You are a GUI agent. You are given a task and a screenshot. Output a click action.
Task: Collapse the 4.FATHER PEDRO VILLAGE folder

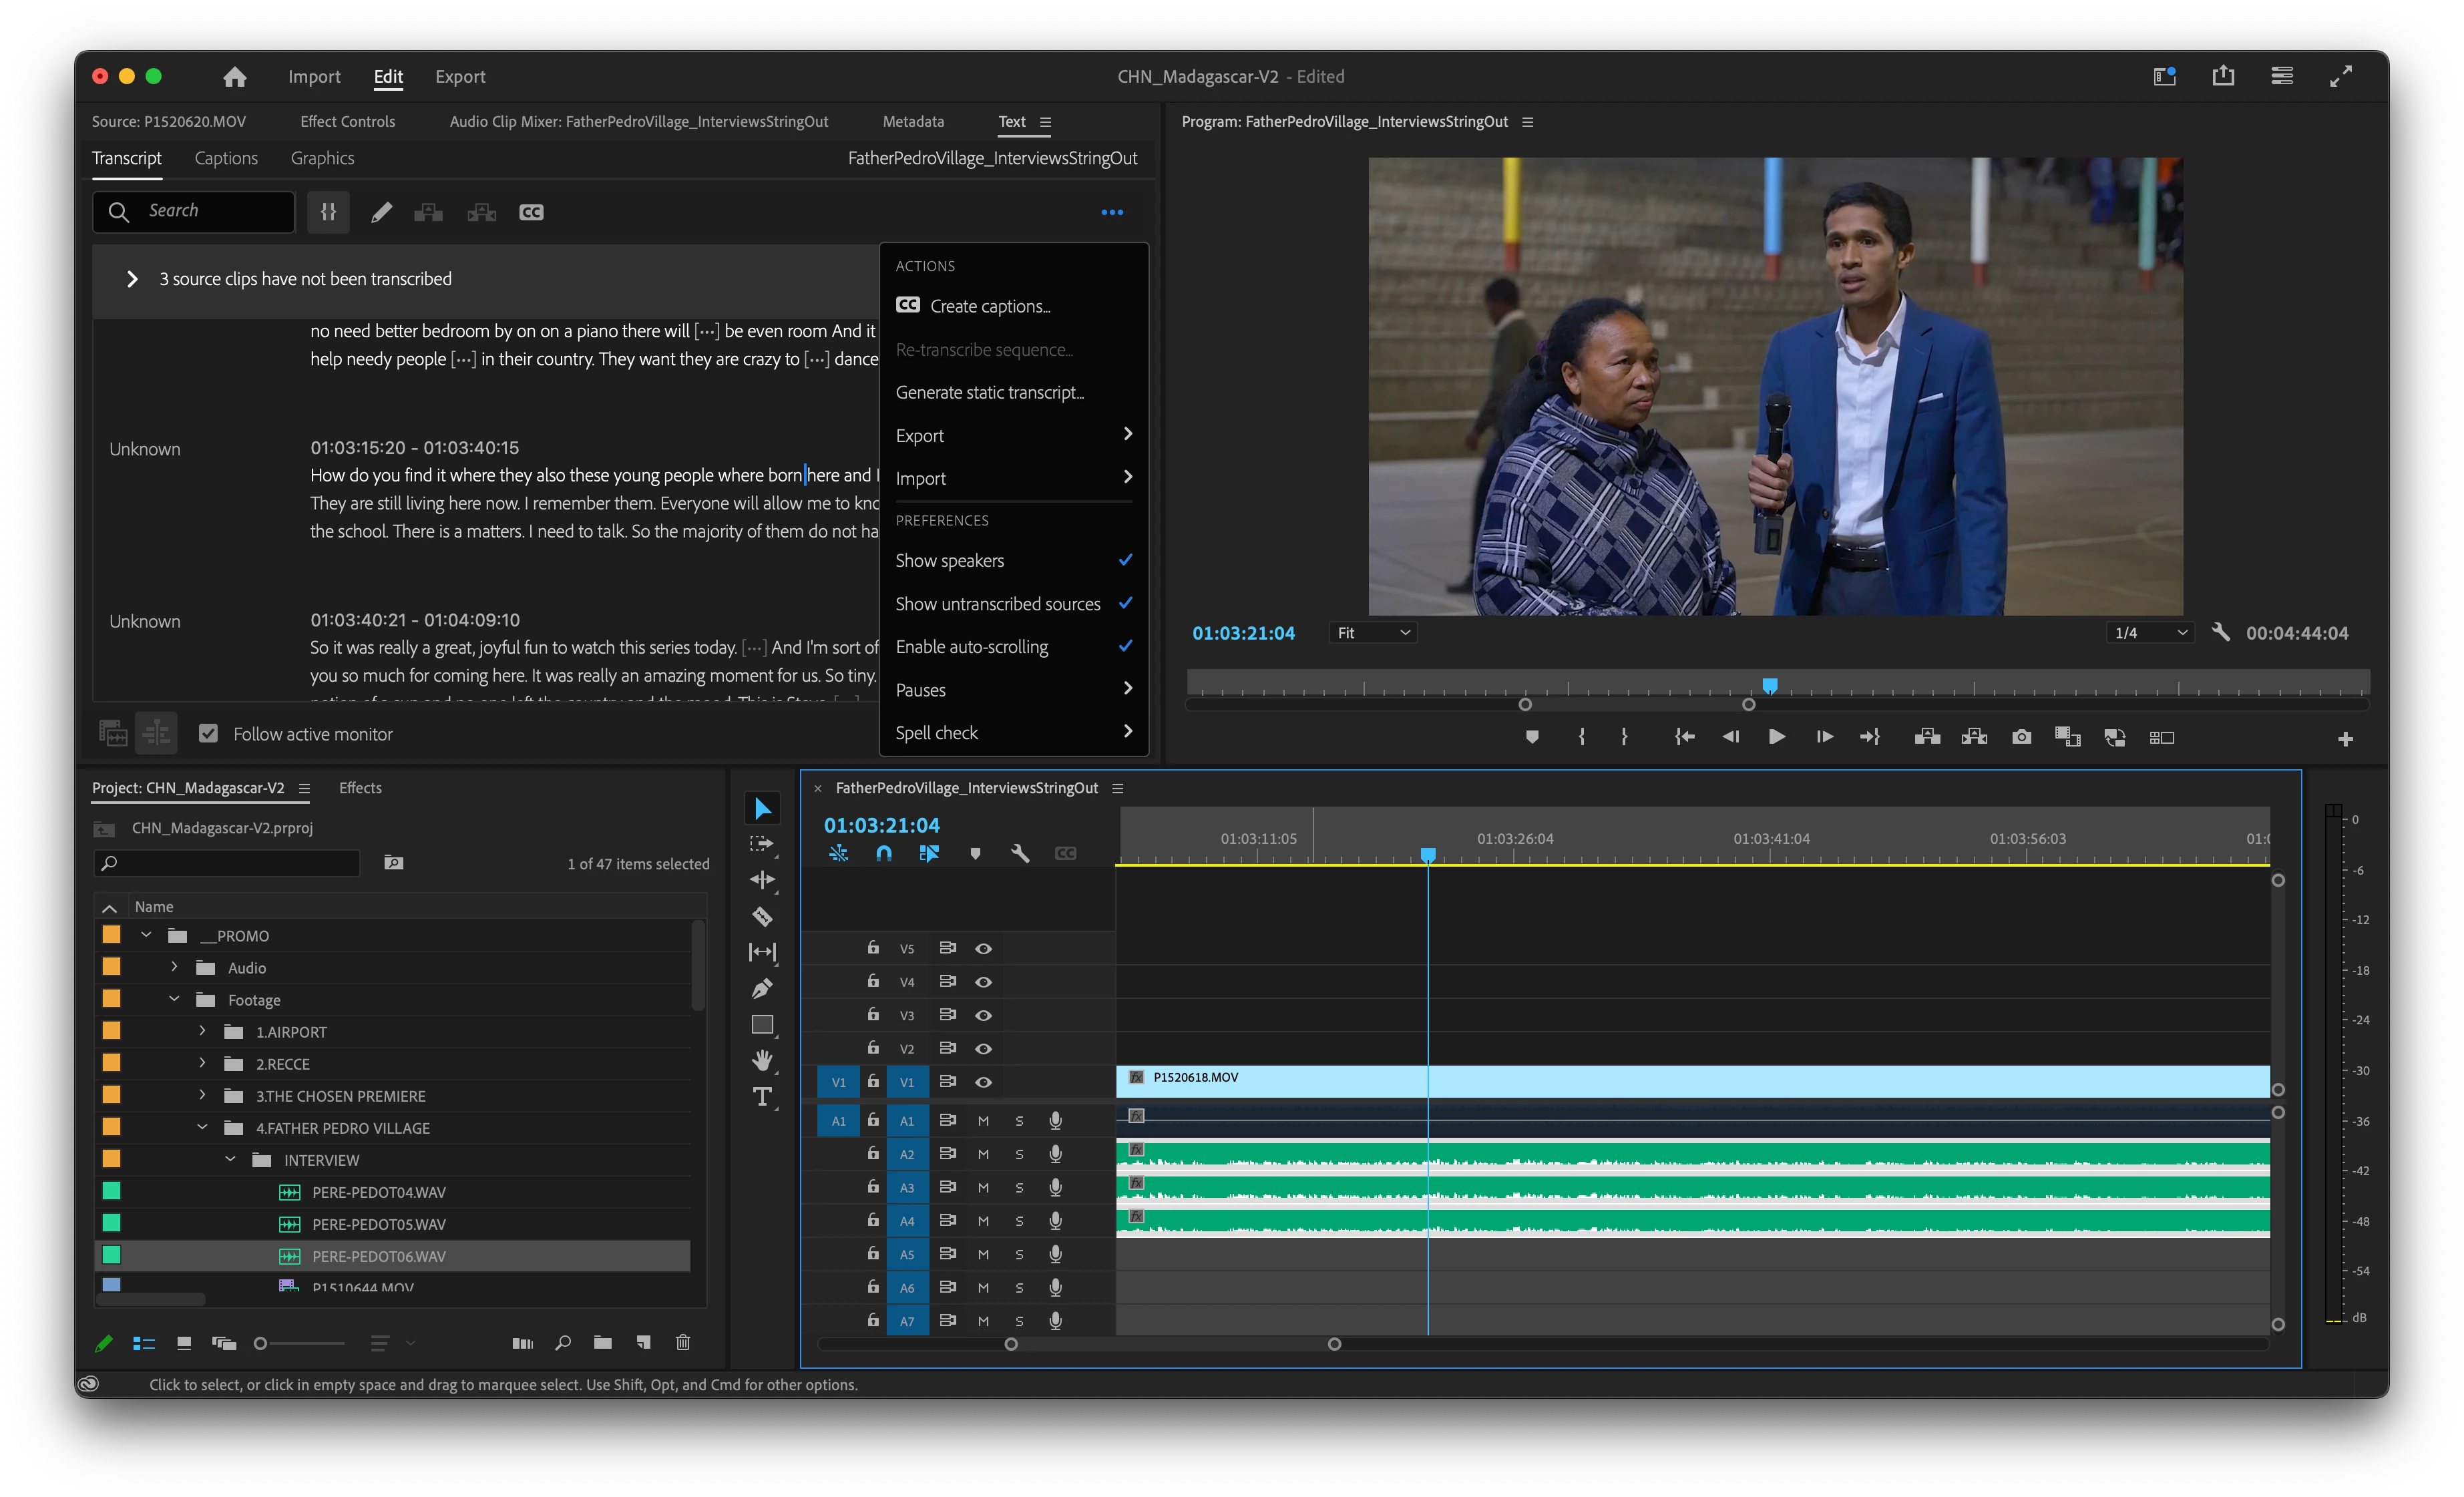[x=203, y=1127]
